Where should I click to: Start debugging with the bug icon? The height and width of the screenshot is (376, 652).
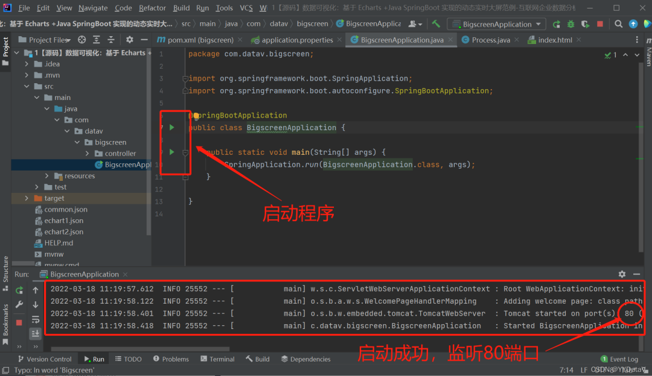[x=571, y=24]
